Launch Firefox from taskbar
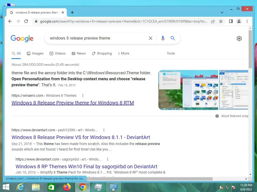257x192 pixels. [x=67, y=187]
